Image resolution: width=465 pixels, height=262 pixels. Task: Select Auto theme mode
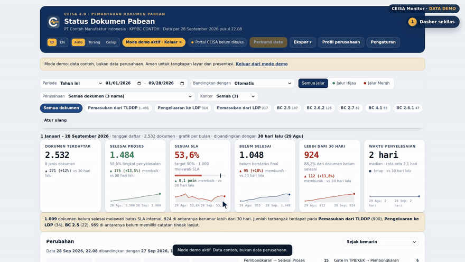coord(78,42)
